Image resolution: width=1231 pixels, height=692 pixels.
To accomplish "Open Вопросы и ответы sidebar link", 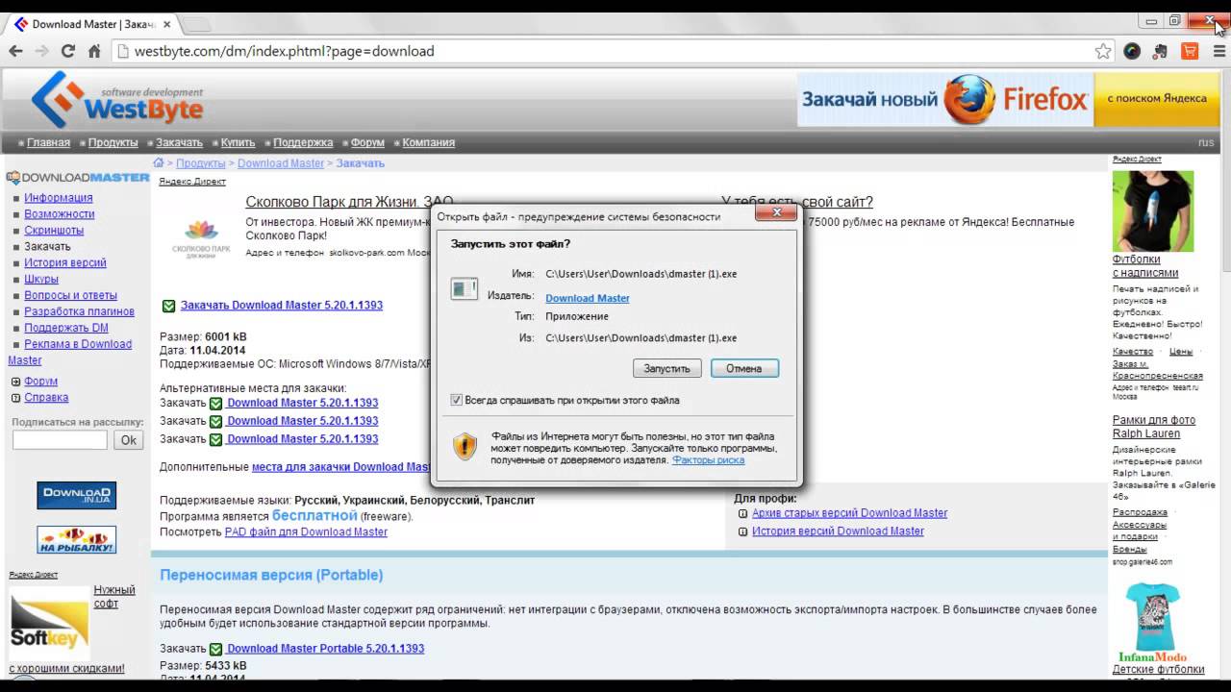I will click(70, 295).
